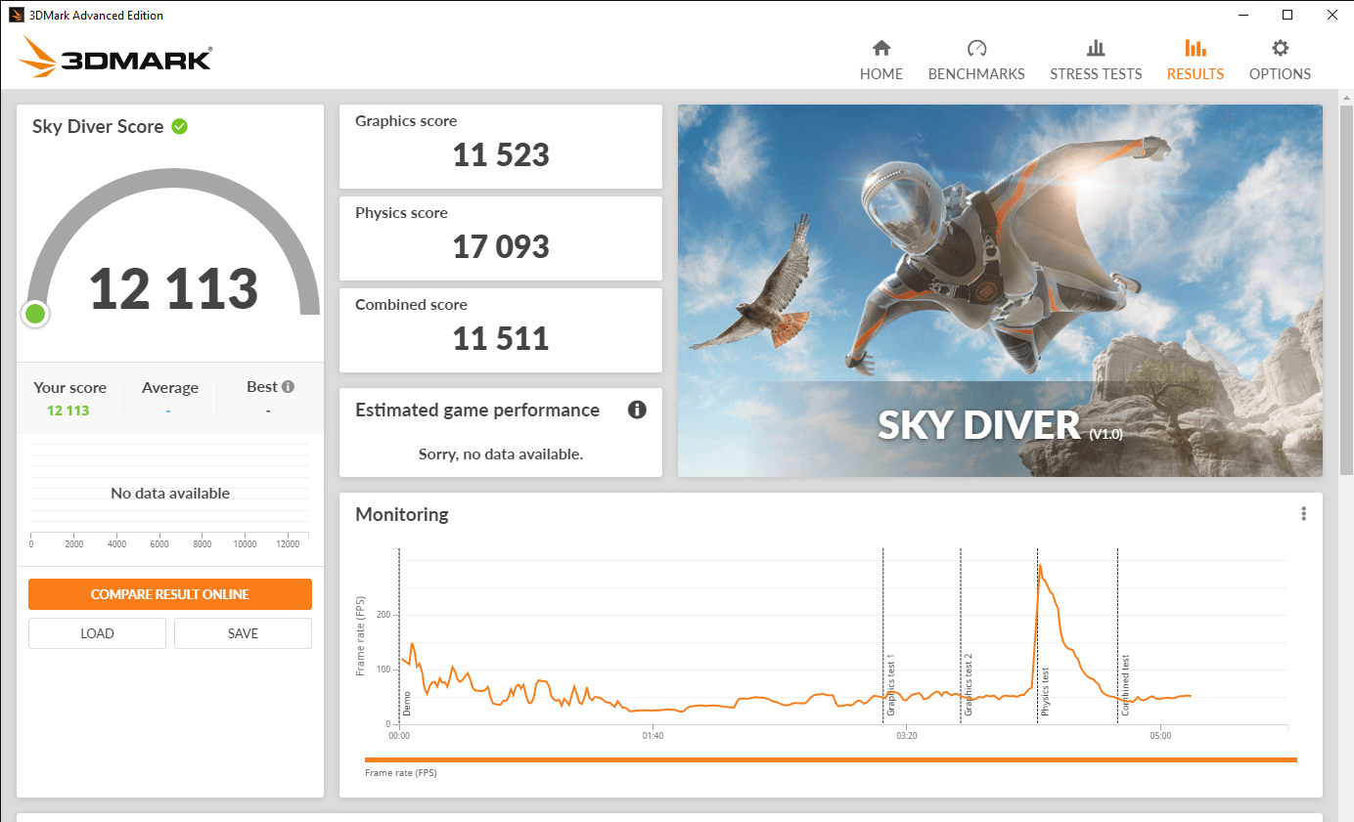Viewport: 1354px width, 822px height.
Task: Maximize the 3DMark window
Action: [x=1287, y=15]
